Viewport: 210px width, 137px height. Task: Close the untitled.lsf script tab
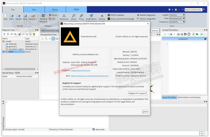point(205,39)
